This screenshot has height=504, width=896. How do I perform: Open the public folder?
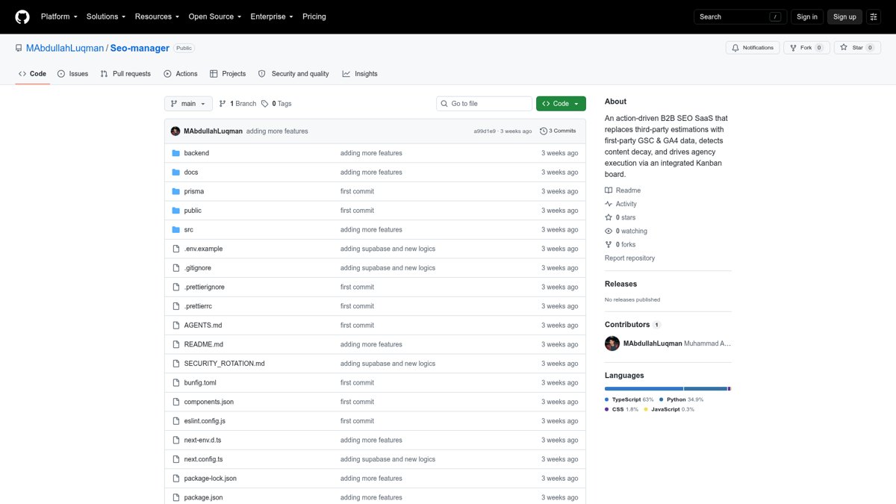point(193,211)
